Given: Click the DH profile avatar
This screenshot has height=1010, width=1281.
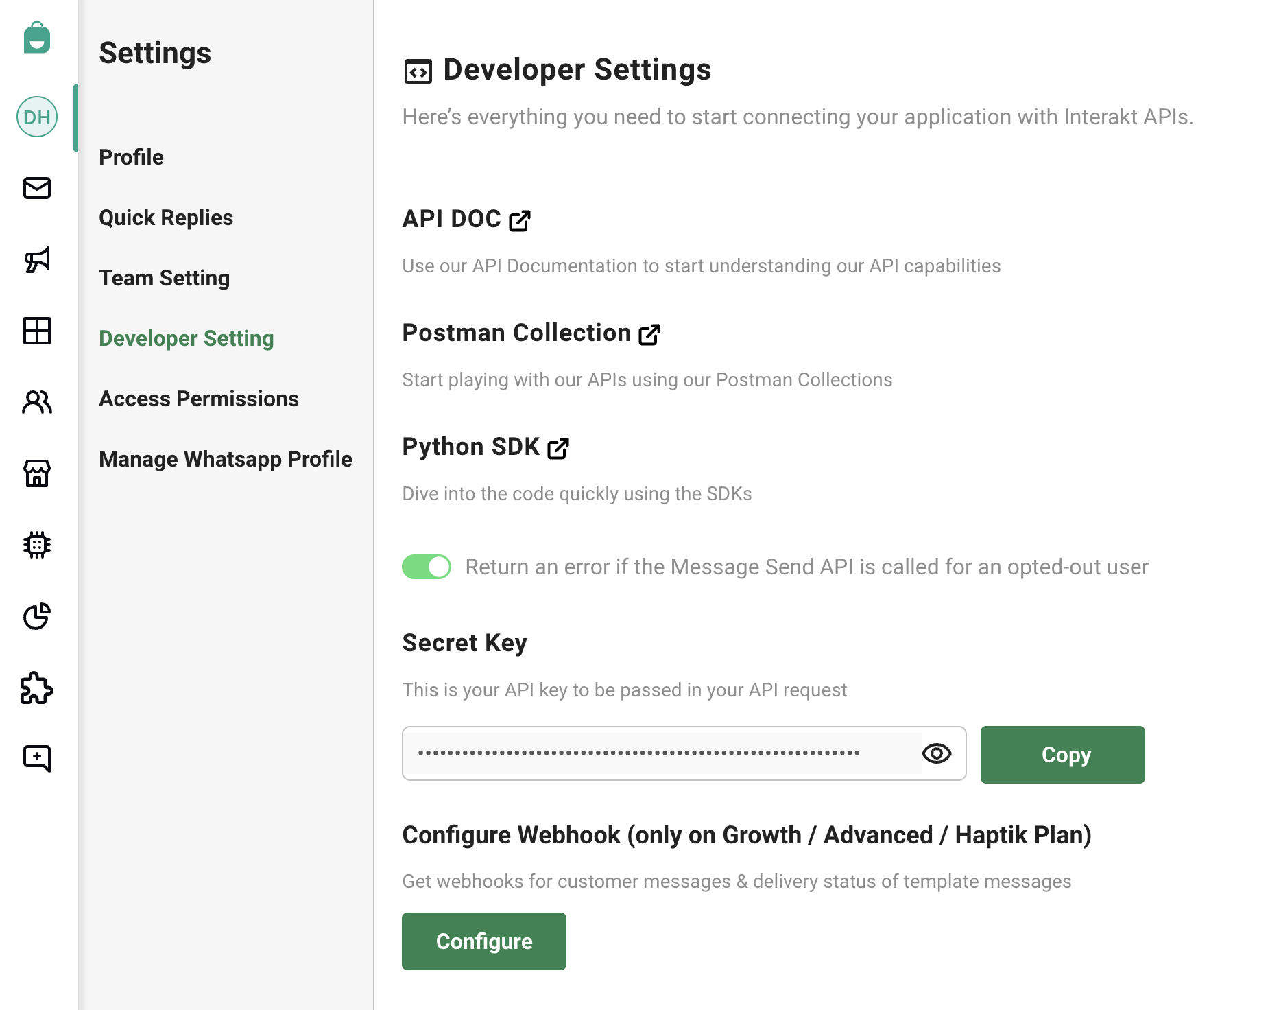Looking at the screenshot, I should pyautogui.click(x=37, y=117).
